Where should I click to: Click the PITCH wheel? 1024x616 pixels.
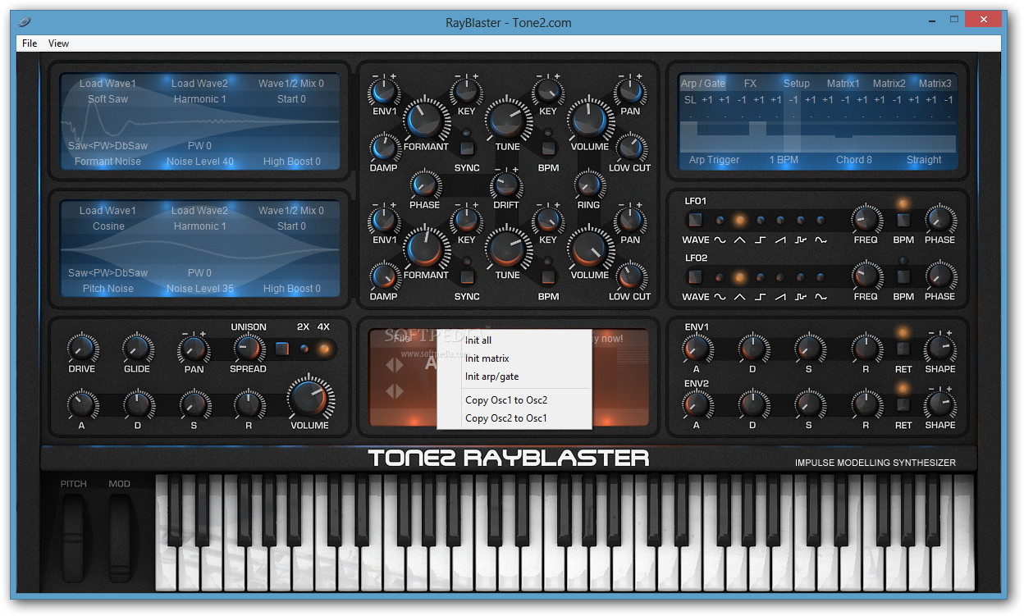coord(74,538)
